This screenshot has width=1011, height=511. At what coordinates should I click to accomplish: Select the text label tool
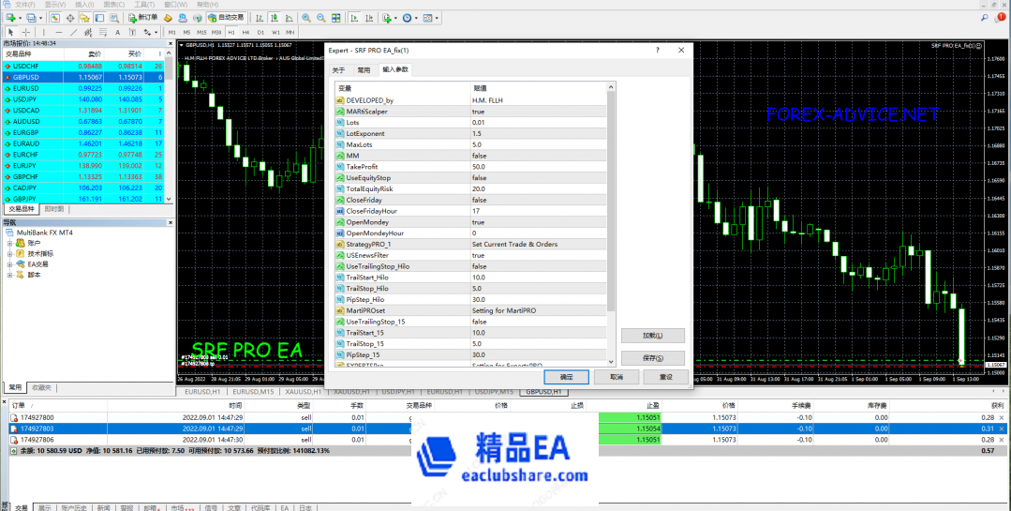click(132, 32)
